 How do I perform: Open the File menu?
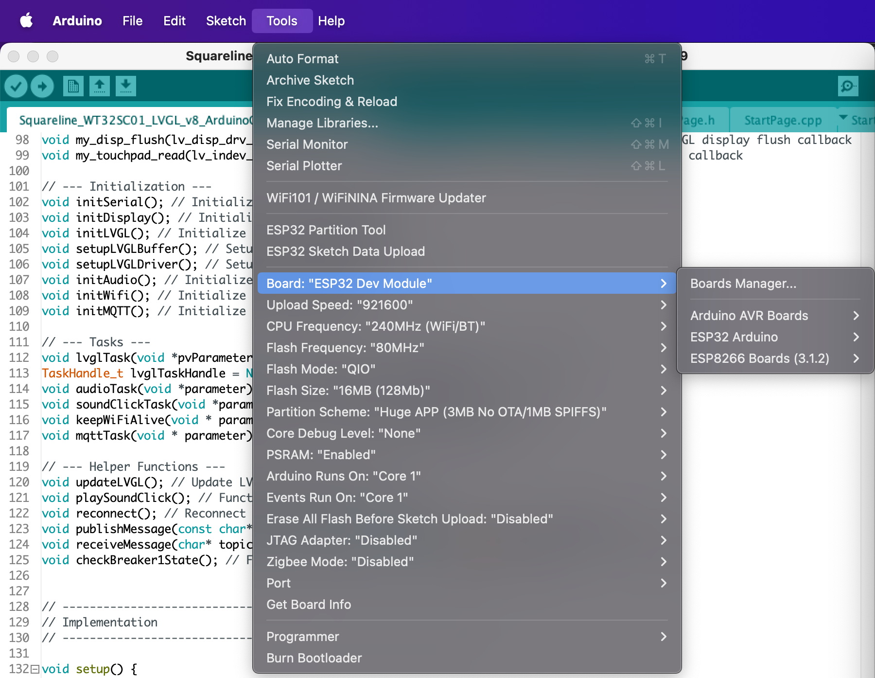tap(132, 21)
